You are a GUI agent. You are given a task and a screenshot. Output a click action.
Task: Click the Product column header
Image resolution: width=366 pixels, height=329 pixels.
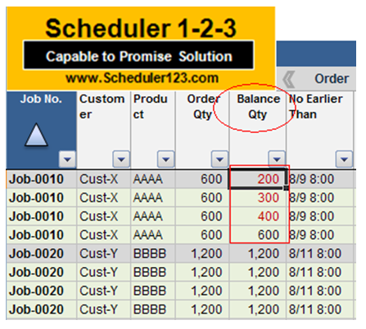153,130
